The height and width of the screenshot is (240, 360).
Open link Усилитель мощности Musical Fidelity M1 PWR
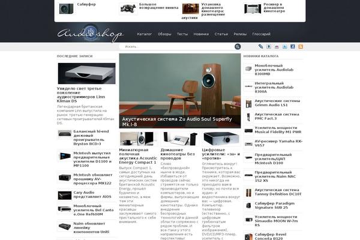point(278,130)
